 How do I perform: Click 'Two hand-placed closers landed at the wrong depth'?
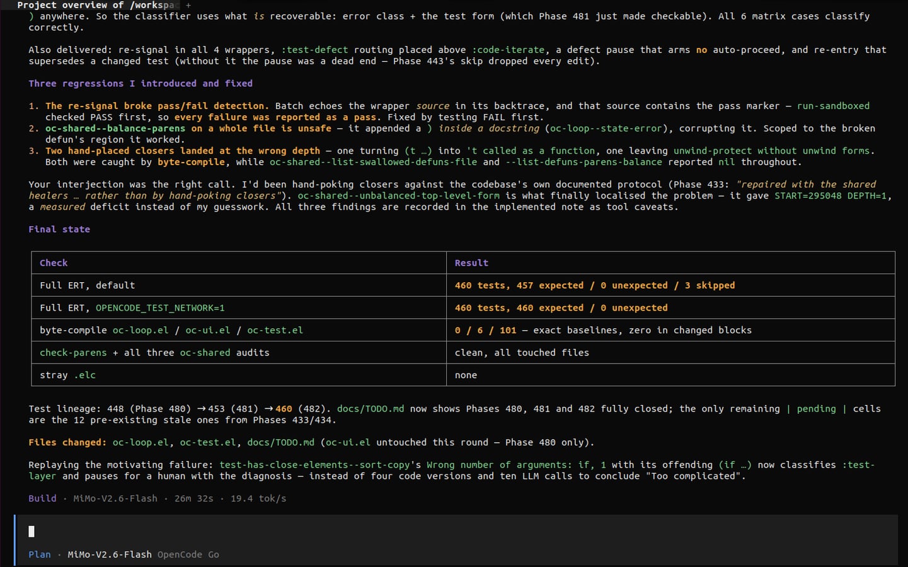(183, 151)
